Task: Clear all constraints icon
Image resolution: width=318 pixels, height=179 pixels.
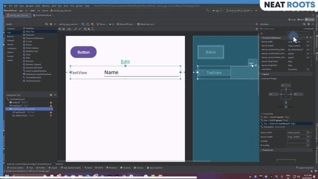Action: 76,29
